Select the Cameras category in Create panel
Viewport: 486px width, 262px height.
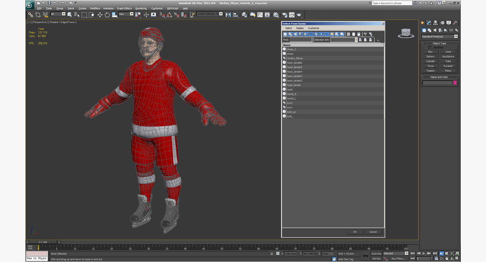pos(440,30)
